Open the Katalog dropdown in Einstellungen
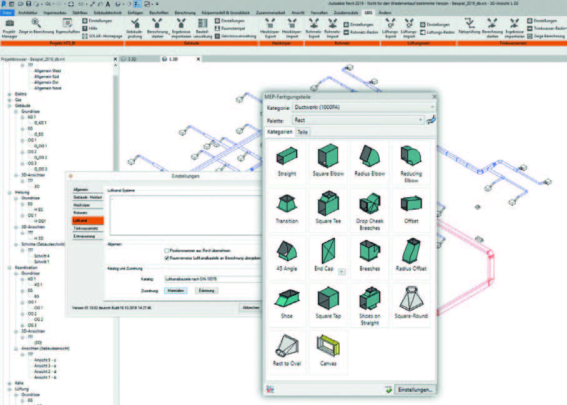Viewport: 567px width, 405px height. 213,279
